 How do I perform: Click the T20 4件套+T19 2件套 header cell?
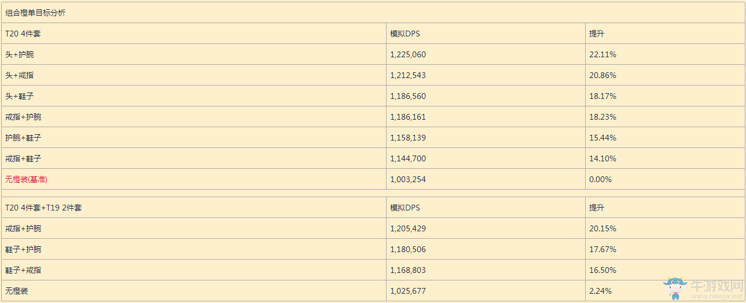point(43,208)
